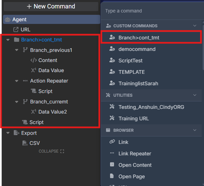The width and height of the screenshot is (204, 186).
Task: Click the URL external-link icon
Action: 16,30
